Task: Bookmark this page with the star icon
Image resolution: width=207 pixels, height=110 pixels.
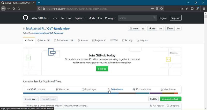Action: pos(162,9)
